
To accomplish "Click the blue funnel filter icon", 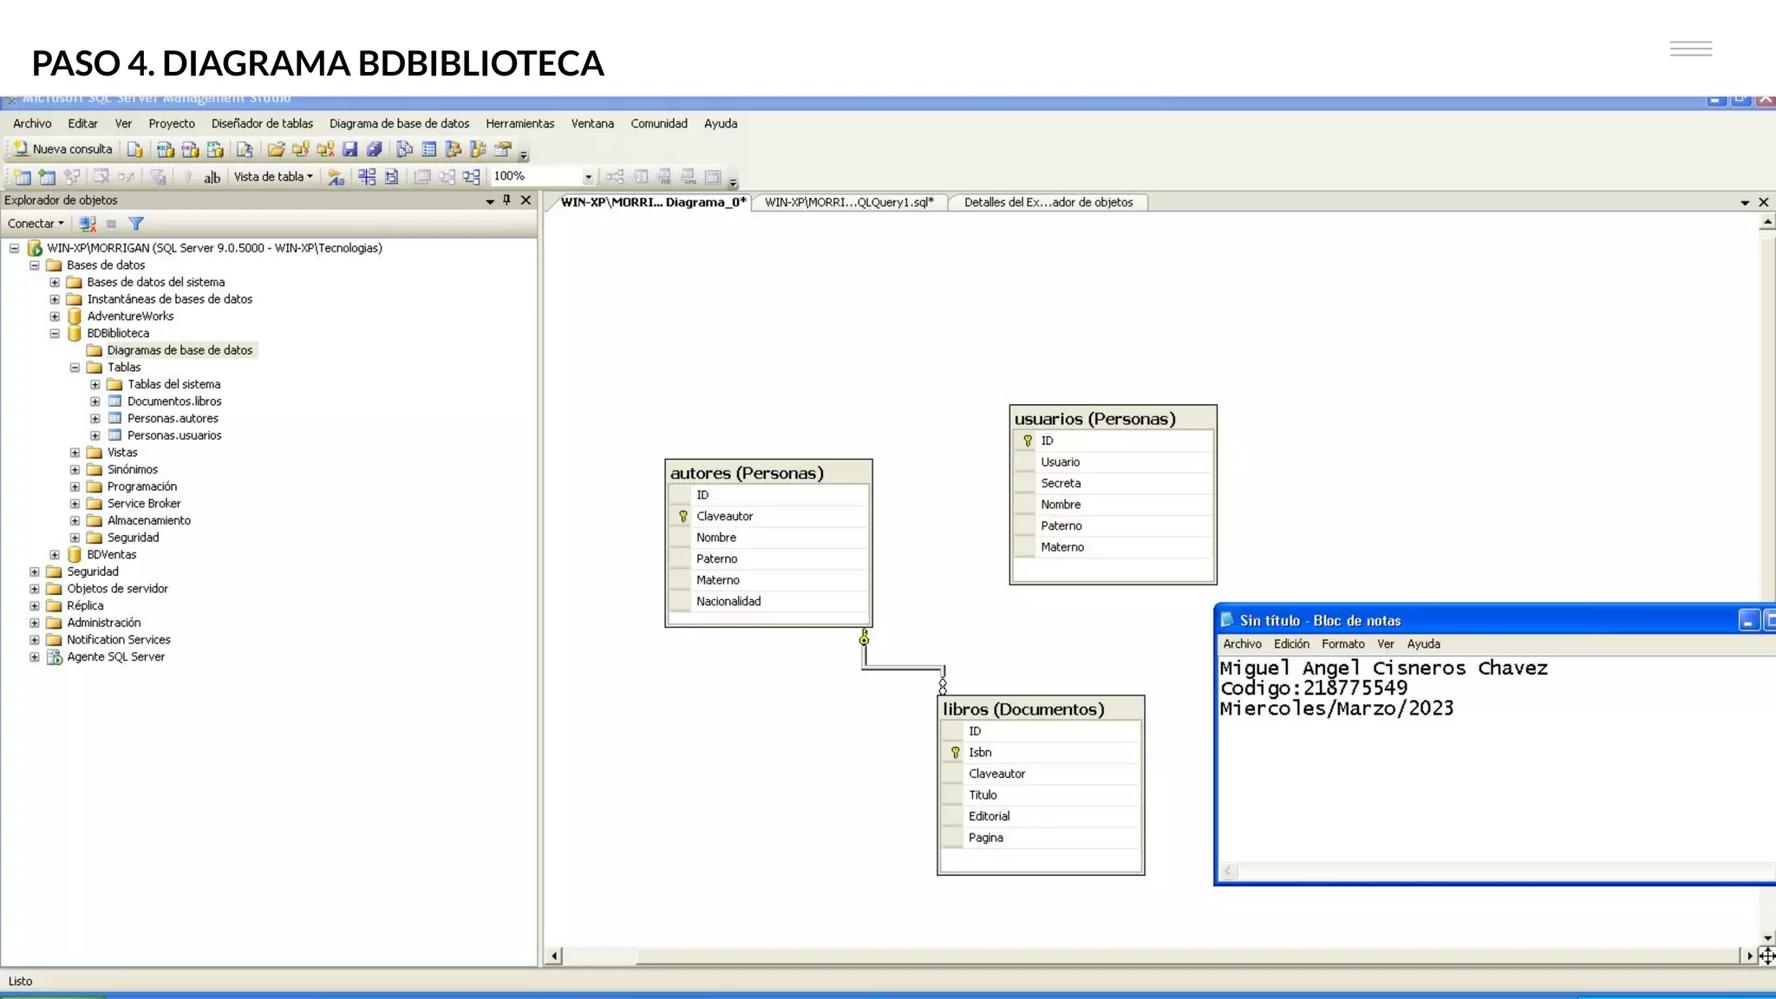I will tap(136, 224).
